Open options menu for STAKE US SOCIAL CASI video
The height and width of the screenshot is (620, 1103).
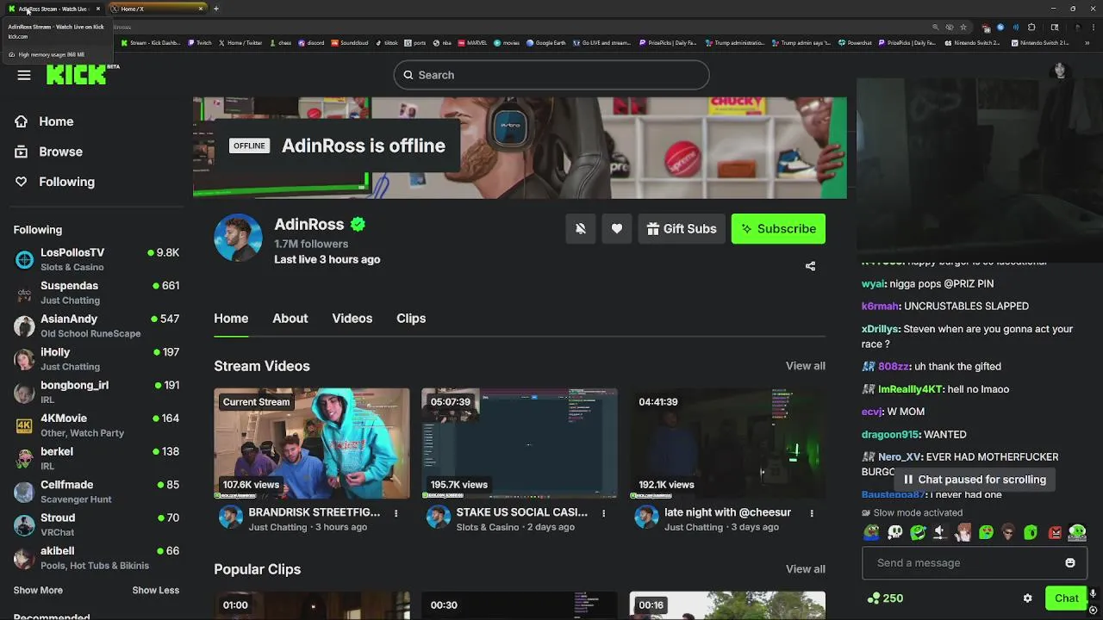coord(604,513)
